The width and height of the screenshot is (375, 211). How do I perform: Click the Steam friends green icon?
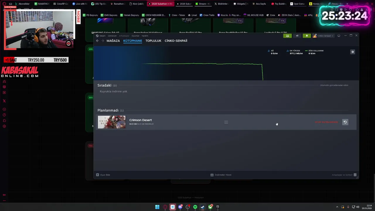point(287,36)
